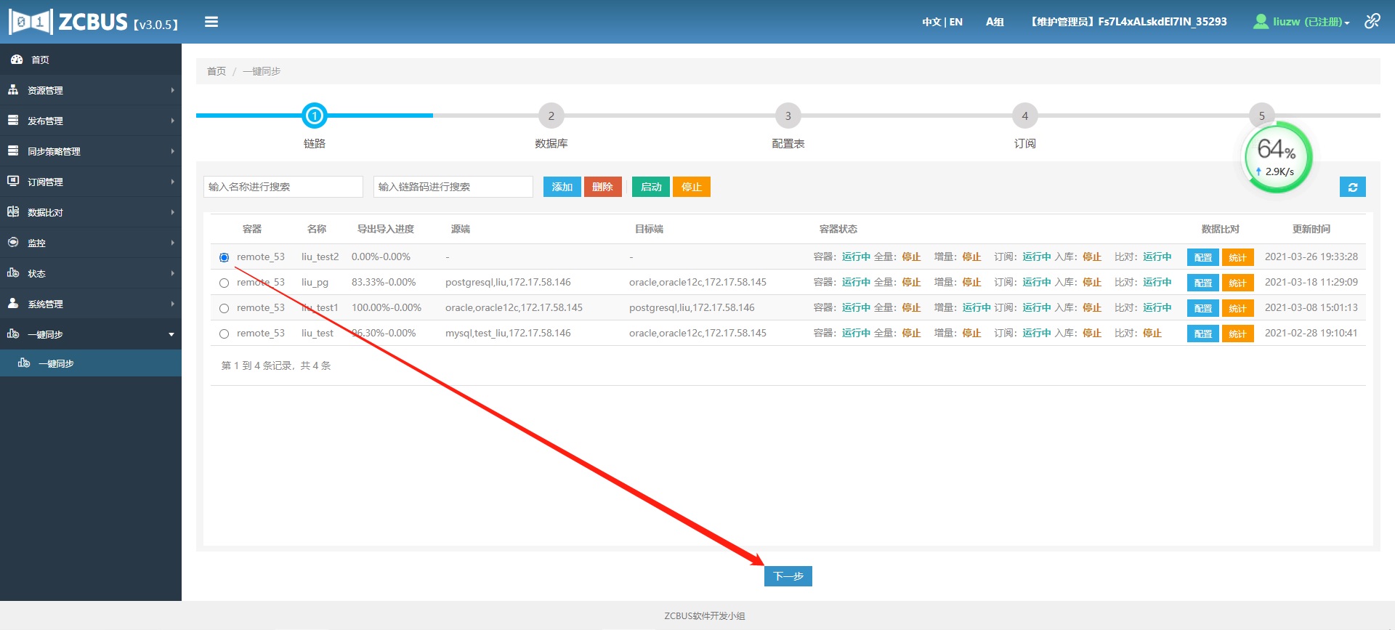Viewport: 1395px width, 630px height.
Task: Click the 数据比对 icon in sidebar
Action: click(x=13, y=212)
